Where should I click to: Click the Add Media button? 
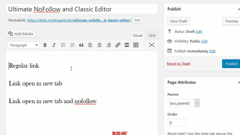tap(20, 34)
